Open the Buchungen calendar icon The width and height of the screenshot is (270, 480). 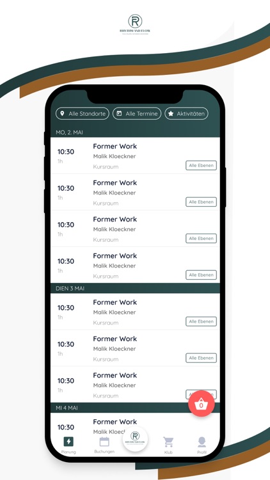pyautogui.click(x=104, y=442)
